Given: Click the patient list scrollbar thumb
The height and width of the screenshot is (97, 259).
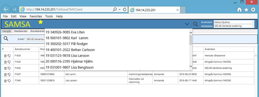Looking at the screenshot, I should [191, 40].
